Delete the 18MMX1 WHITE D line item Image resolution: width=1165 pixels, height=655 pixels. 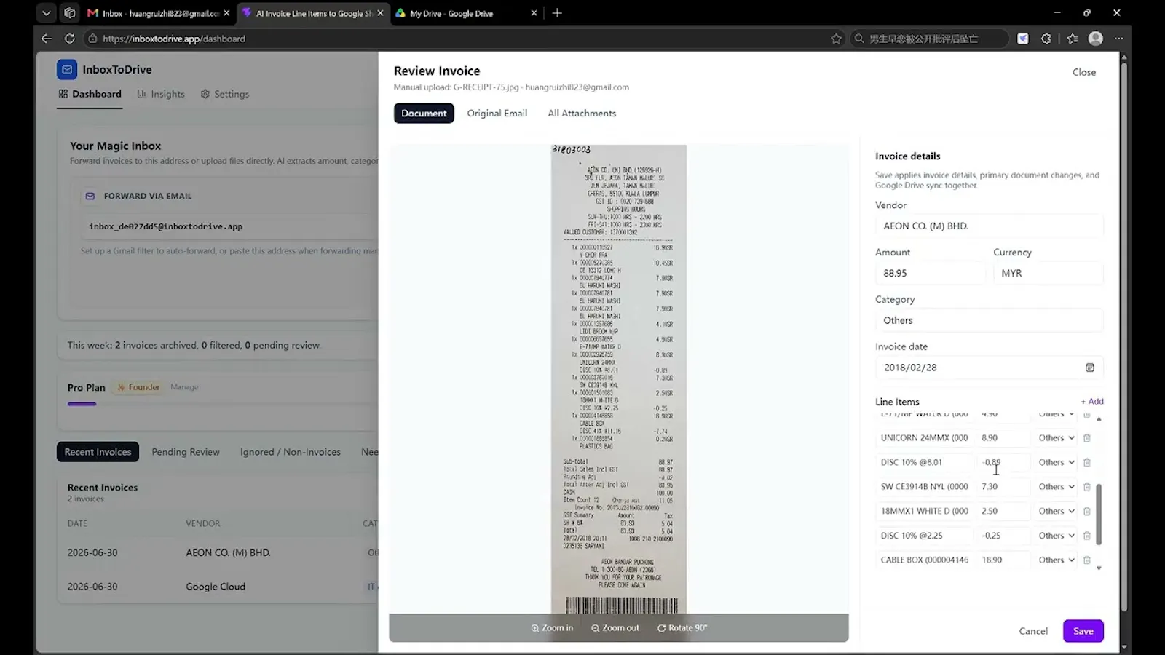pyautogui.click(x=1086, y=512)
